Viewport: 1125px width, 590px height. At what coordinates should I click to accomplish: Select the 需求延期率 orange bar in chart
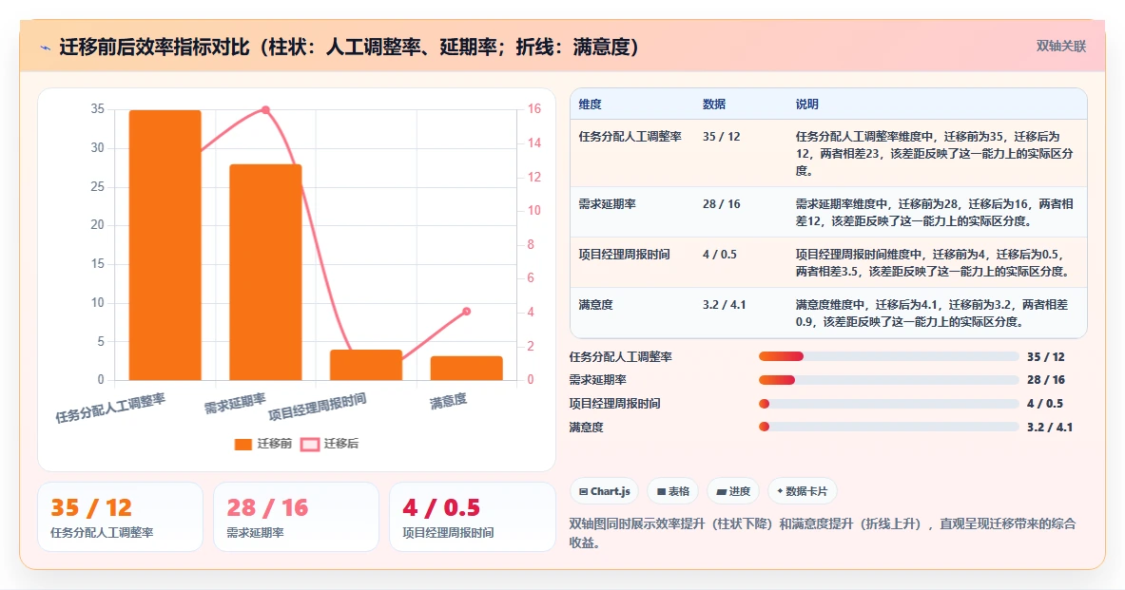coord(265,273)
